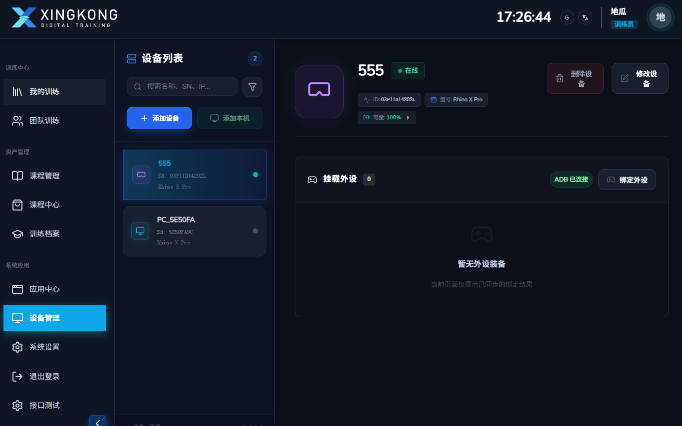The width and height of the screenshot is (682, 426).
Task: Click the XINGKONG logo icon
Action: [24, 17]
